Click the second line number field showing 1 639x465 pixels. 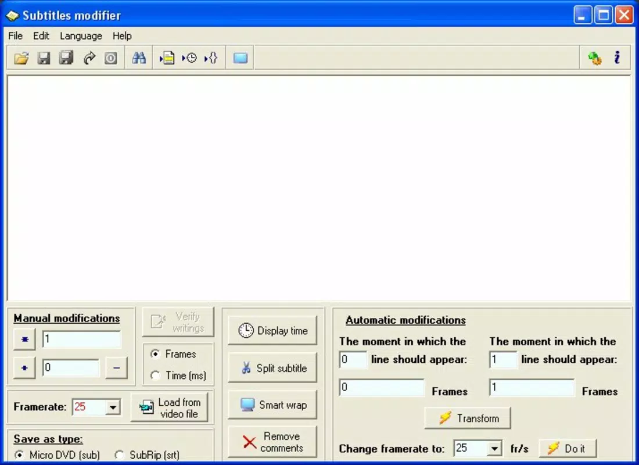point(503,360)
